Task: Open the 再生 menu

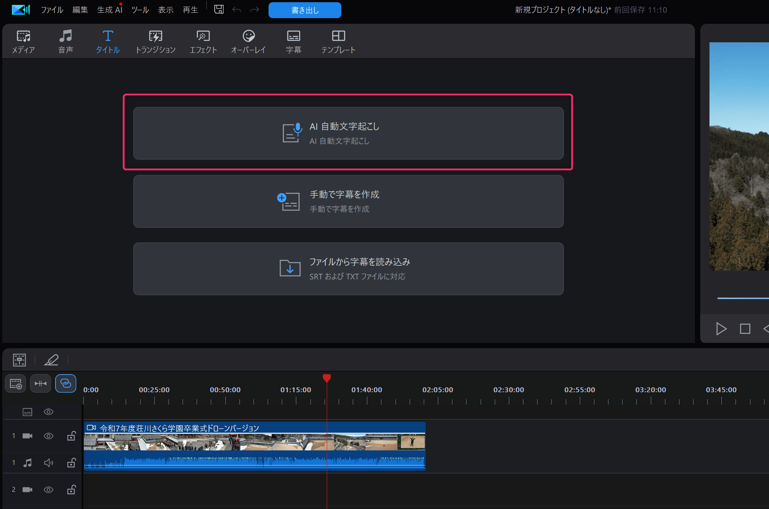Action: click(x=190, y=10)
